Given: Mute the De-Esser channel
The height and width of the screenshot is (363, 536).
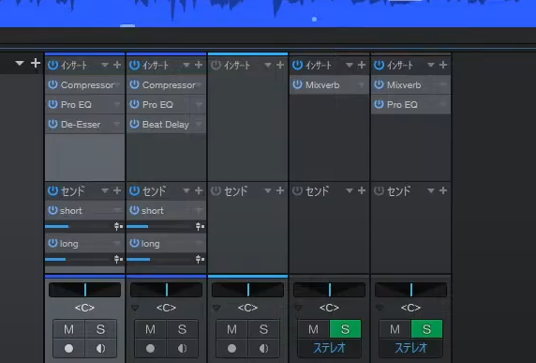Looking at the screenshot, I should [x=68, y=329].
